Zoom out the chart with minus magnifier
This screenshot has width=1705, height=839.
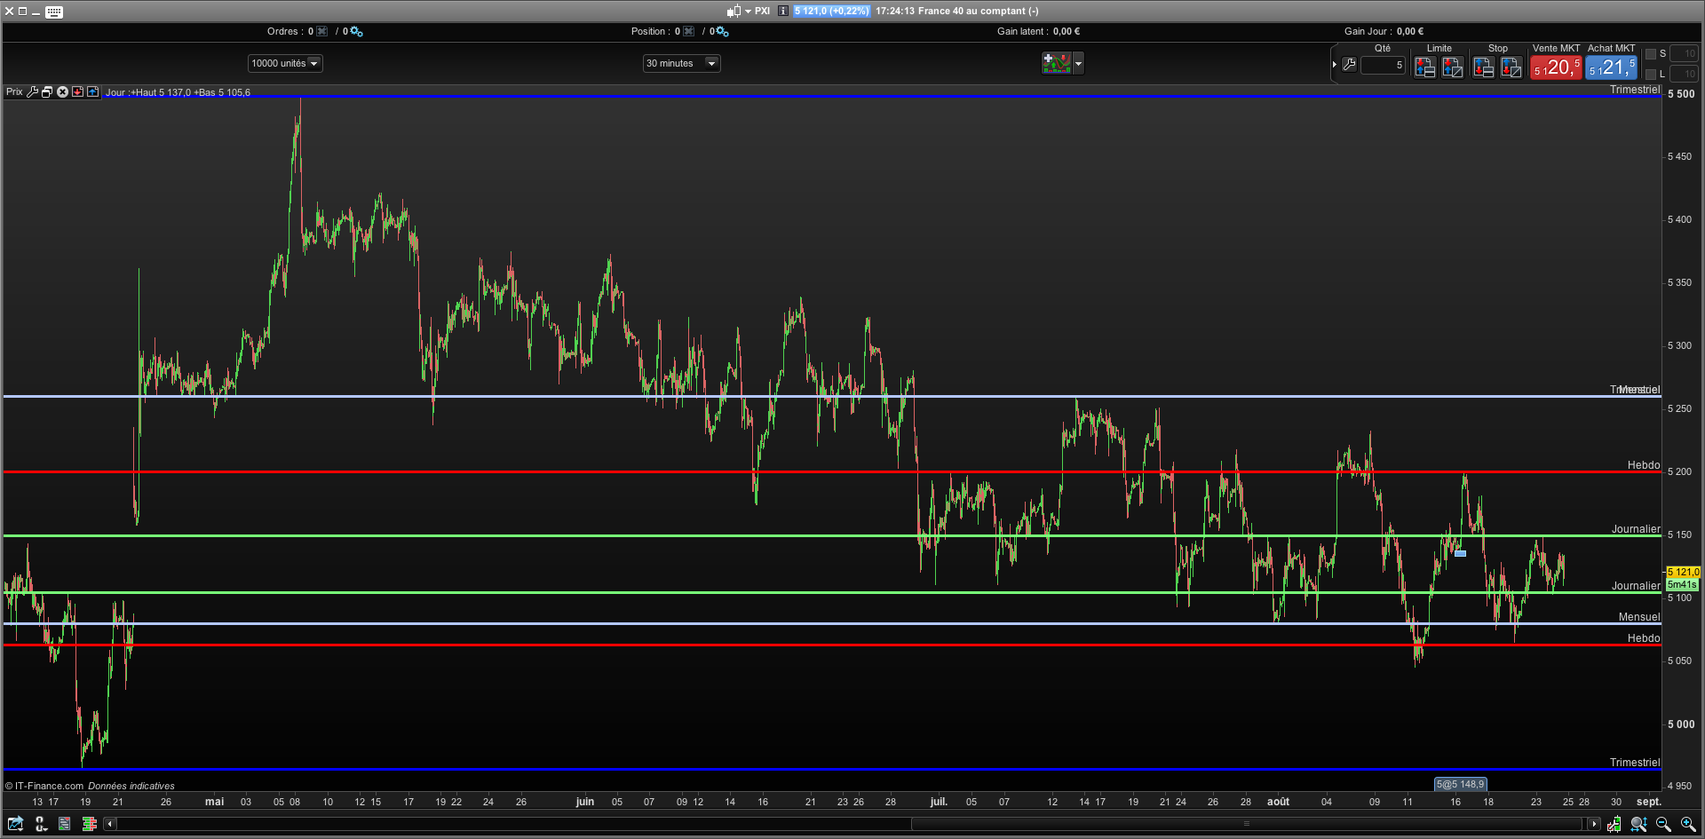pyautogui.click(x=1663, y=824)
